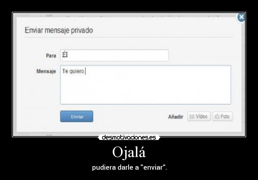Place cursor on the "Te quiero." message text
Screen dimensions: 258x180
[73, 71]
